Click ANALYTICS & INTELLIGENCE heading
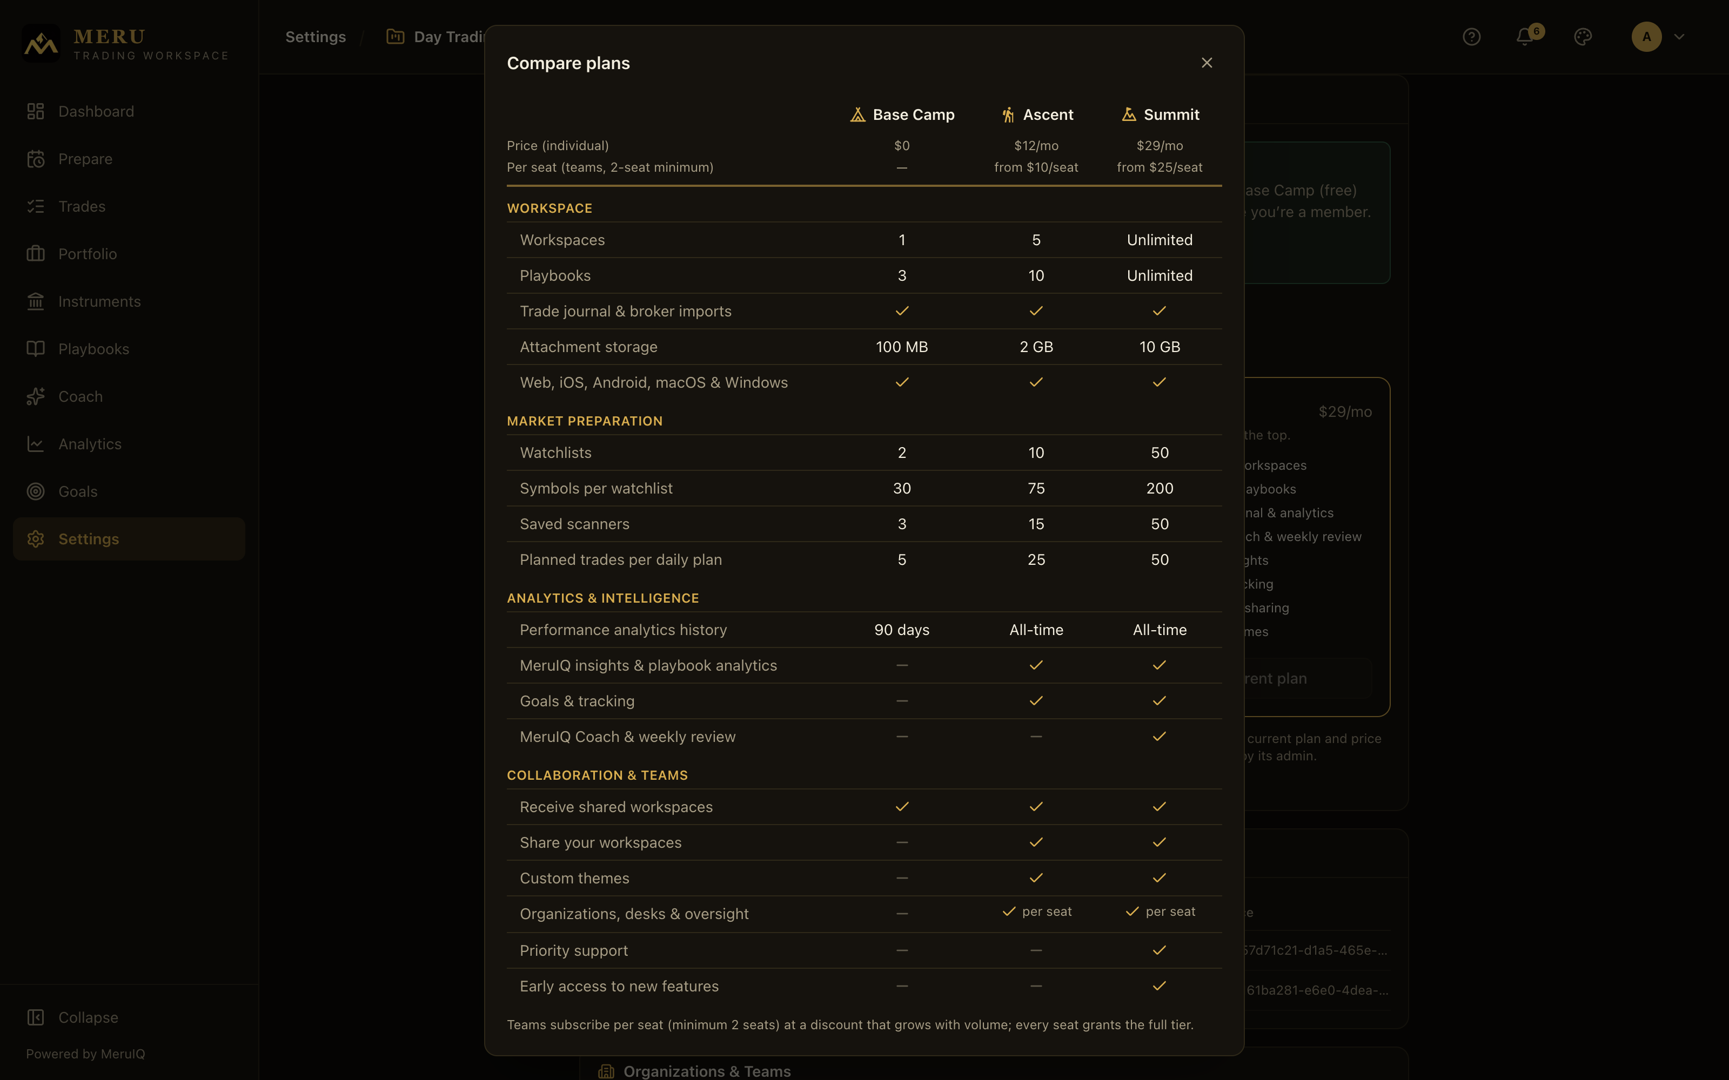The image size is (1729, 1080). coord(602,598)
